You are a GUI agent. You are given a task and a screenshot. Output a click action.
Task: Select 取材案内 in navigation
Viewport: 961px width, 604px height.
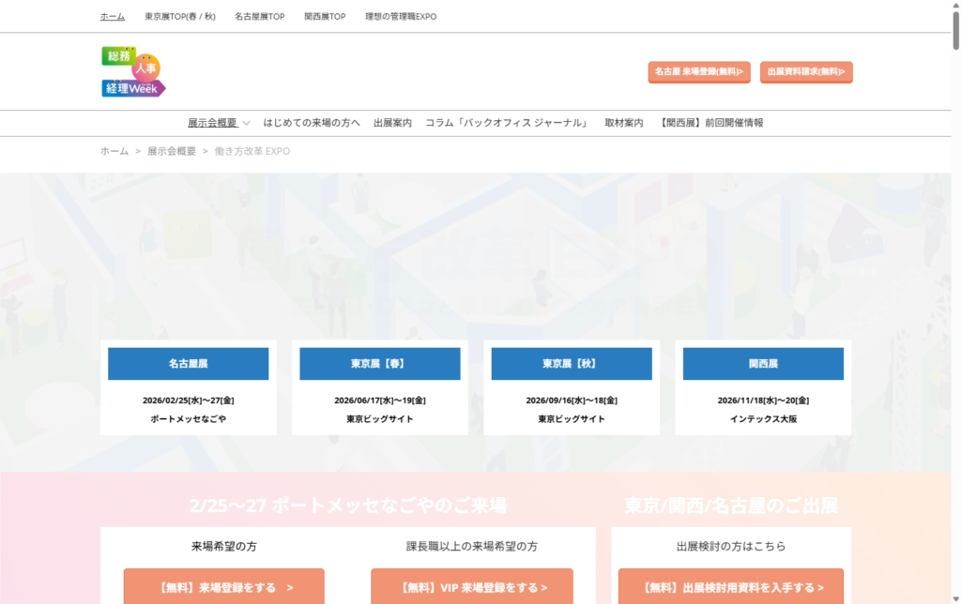(x=624, y=123)
